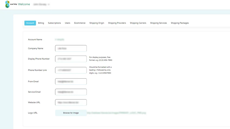Select the From Email input
Image resolution: width=230 pixels, height=129 pixels.
[x=71, y=81]
